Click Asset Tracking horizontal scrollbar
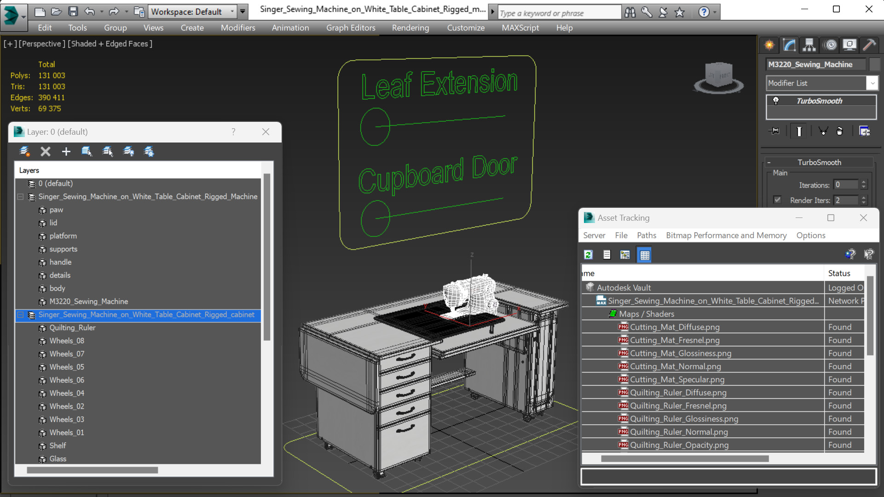Screen dimensions: 884x497 pyautogui.click(x=685, y=458)
